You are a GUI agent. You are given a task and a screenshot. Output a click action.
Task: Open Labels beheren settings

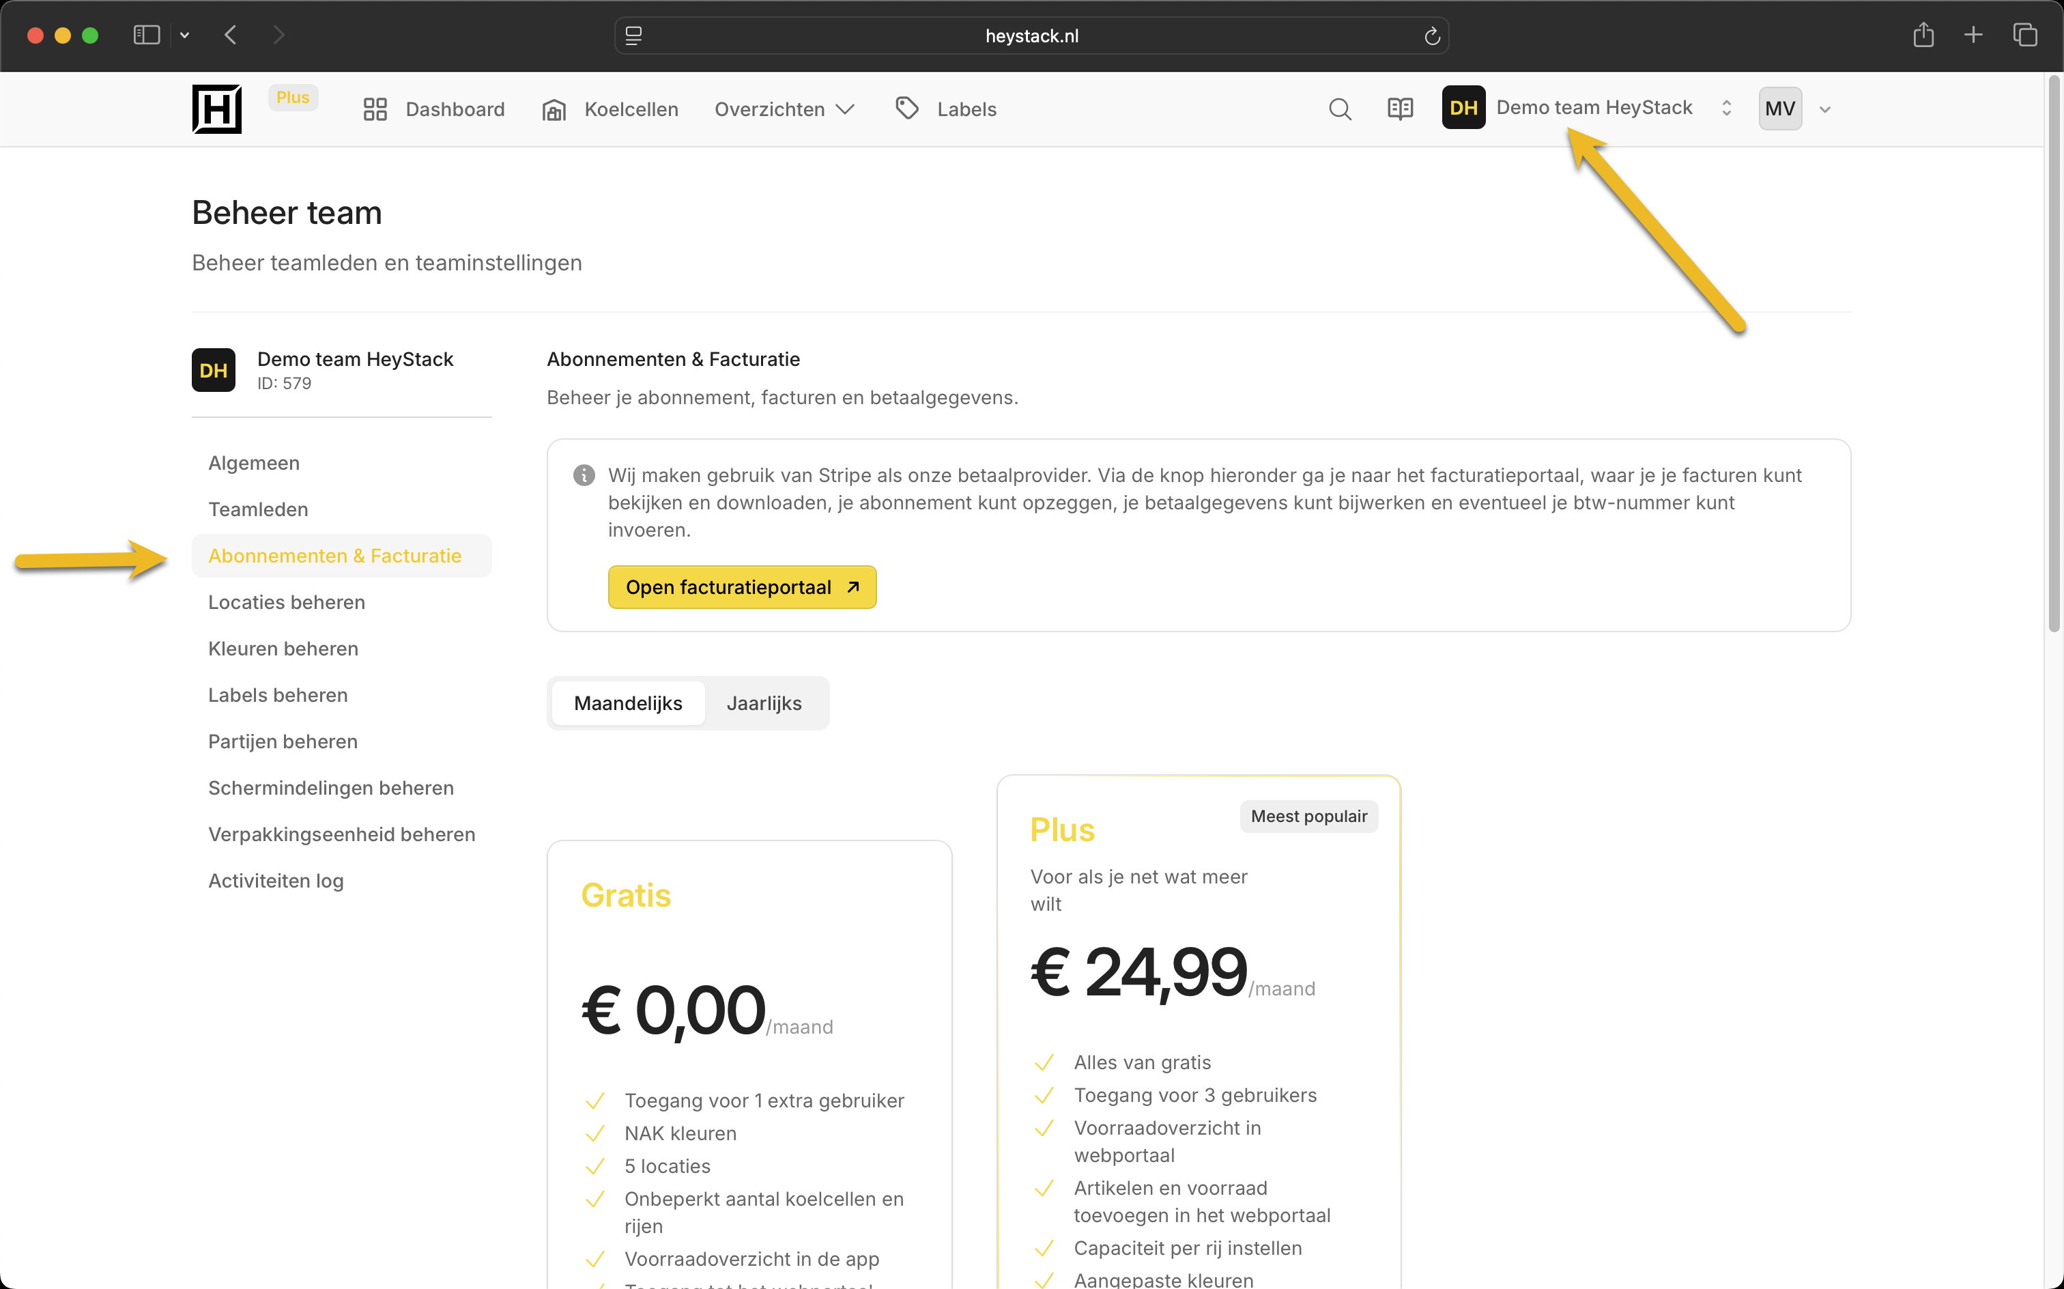click(x=278, y=695)
